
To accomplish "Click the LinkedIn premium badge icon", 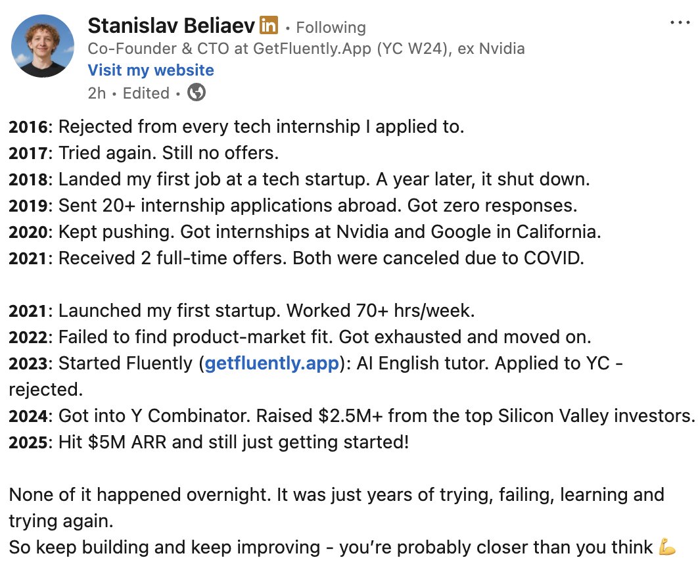I will [x=269, y=26].
